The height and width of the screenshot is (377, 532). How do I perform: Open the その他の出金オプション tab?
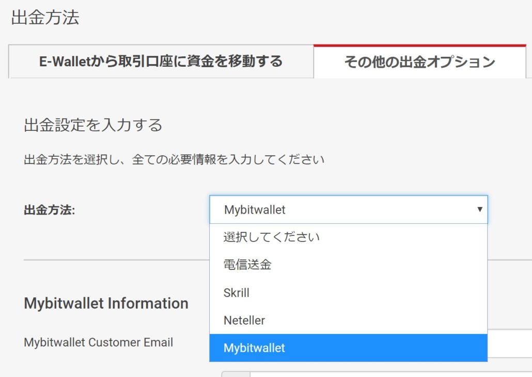(420, 62)
